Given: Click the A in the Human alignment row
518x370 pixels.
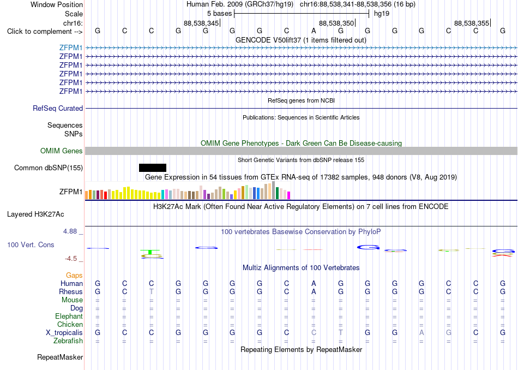Looking at the screenshot, I should (314, 283).
